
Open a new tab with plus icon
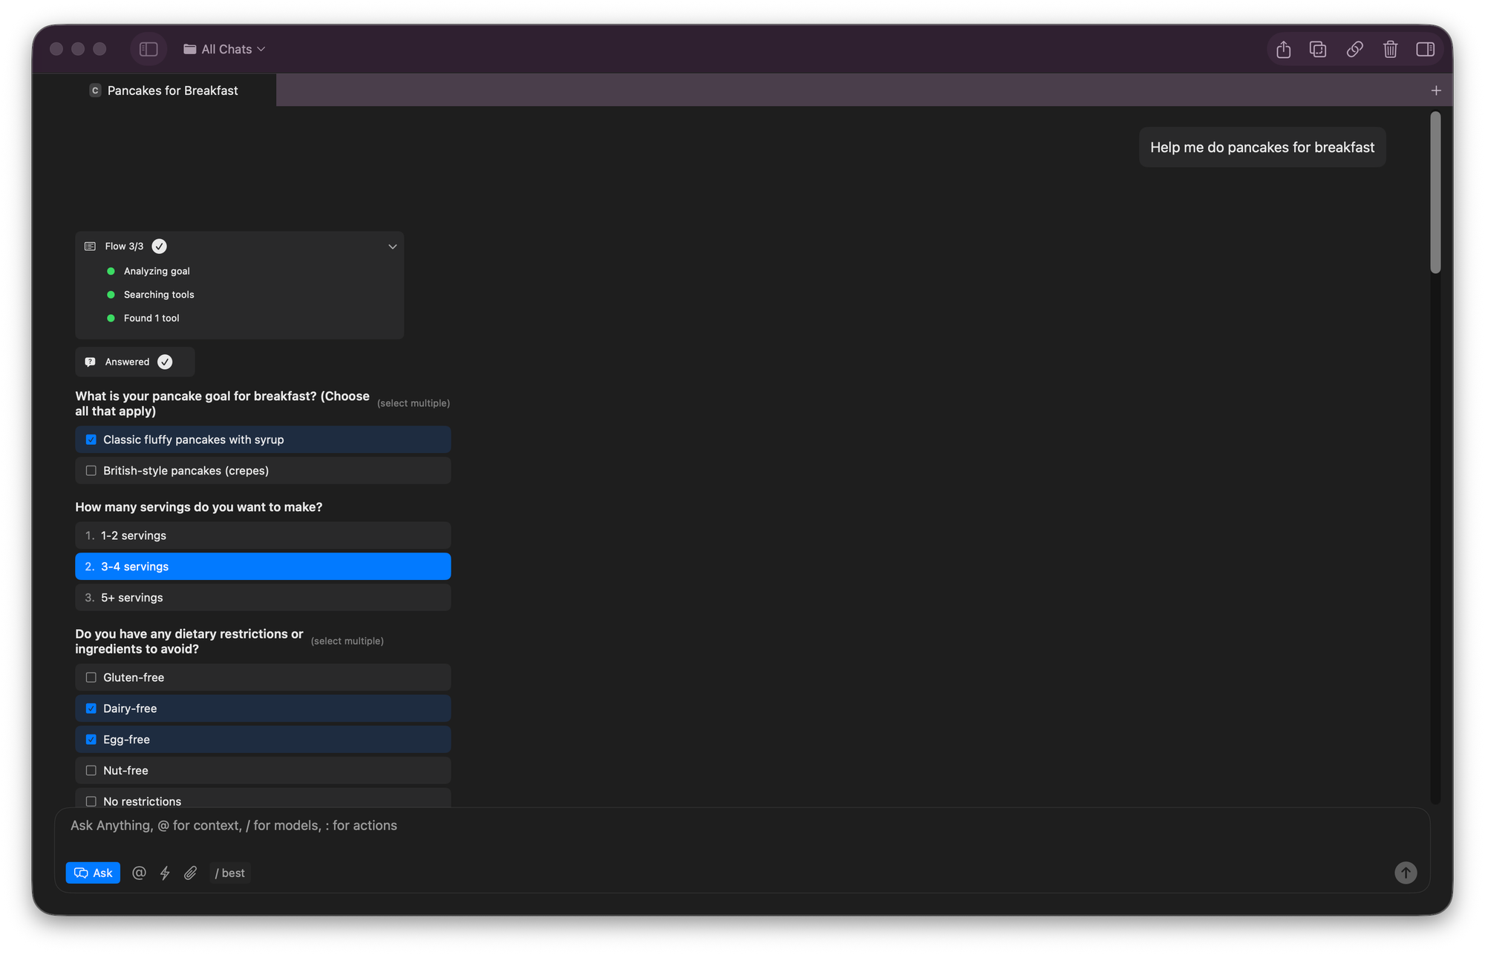[1436, 91]
